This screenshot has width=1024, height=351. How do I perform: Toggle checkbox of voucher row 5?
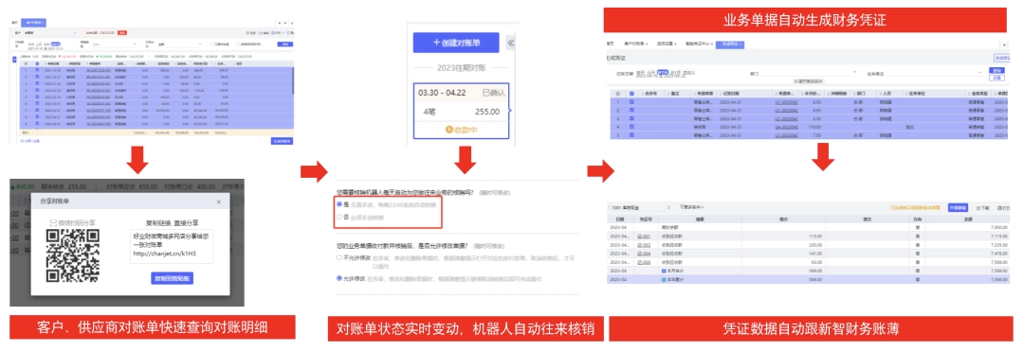pyautogui.click(x=631, y=135)
